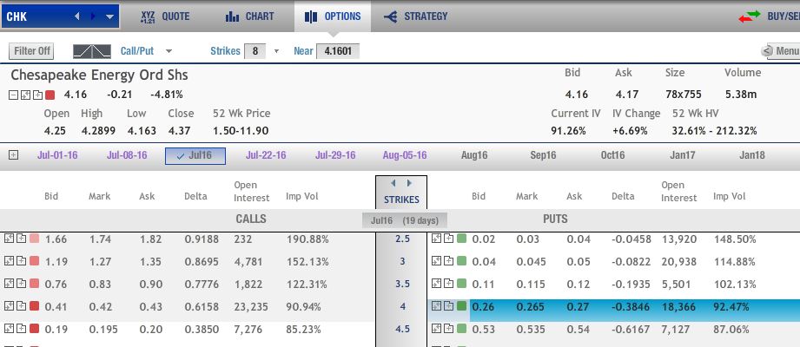800x347 pixels.
Task: Open chart icon for call with bid 0.19
Action: point(9,329)
